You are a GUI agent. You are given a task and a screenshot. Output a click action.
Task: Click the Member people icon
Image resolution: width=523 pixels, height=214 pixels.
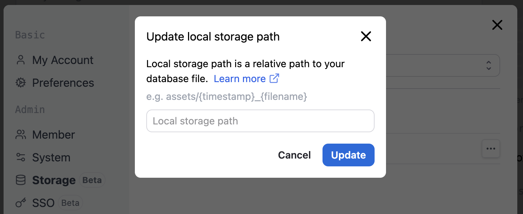coord(21,135)
